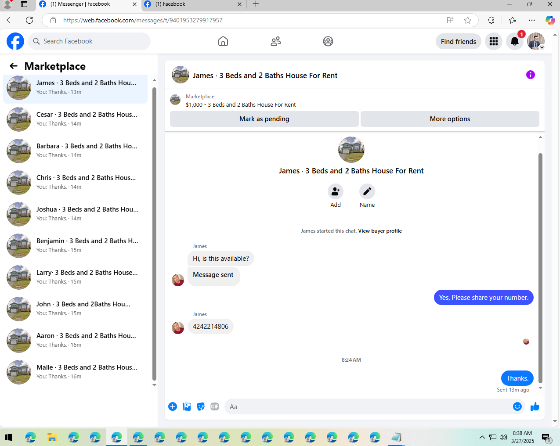Image resolution: width=560 pixels, height=446 pixels.
Task: Click the browser refresh icon
Action: pos(29,20)
